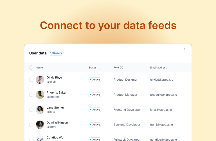Image resolution: width=216 pixels, height=141 pixels.
Task: Click the phoenix@kappax.io email address
Action: point(163,95)
